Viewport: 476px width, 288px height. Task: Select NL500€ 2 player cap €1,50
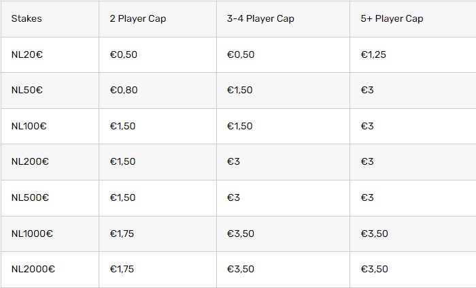[122, 197]
